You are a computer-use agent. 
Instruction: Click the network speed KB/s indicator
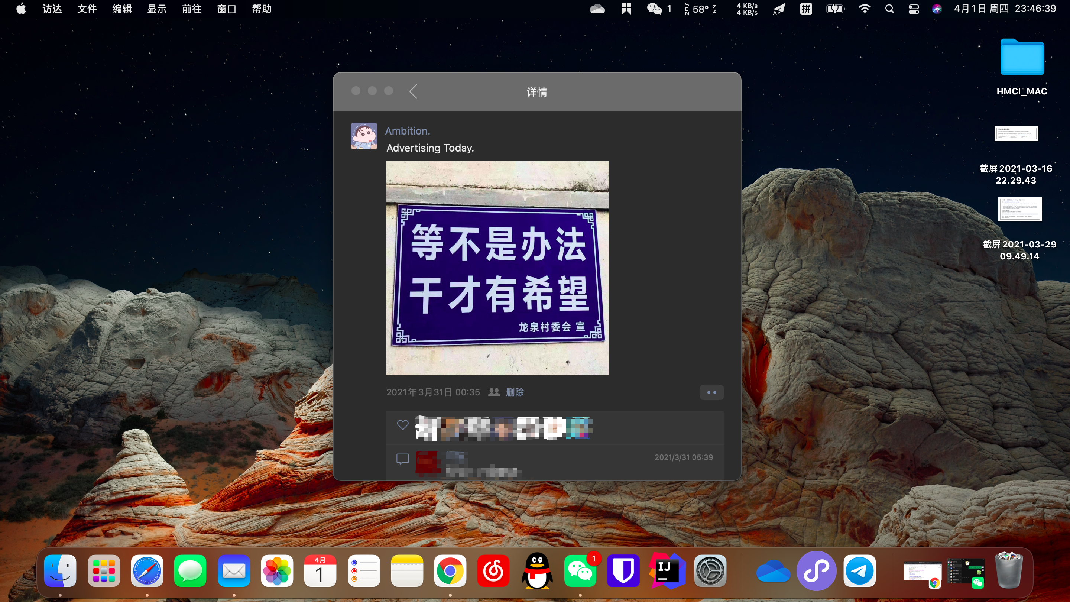tap(747, 9)
